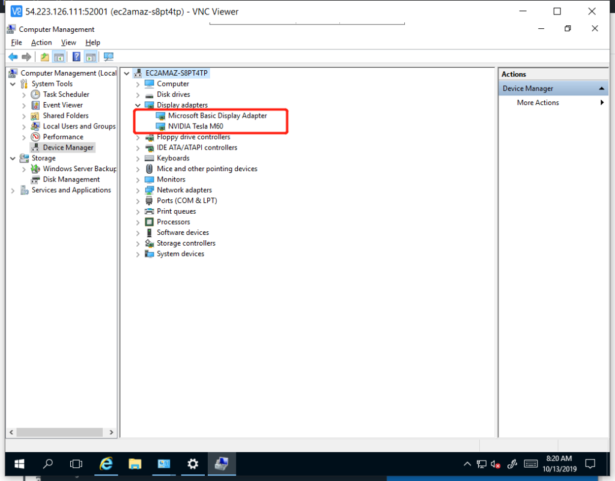Screen dimensions: 615x481
Task: Open the Action menu
Action: tap(41, 43)
